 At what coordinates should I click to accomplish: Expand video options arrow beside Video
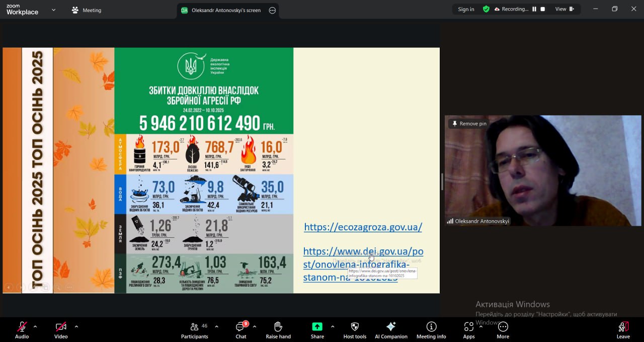coord(76,326)
